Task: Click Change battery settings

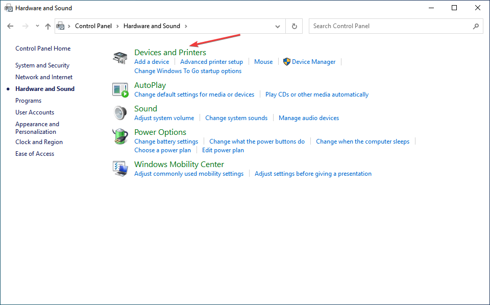Action: coord(166,142)
